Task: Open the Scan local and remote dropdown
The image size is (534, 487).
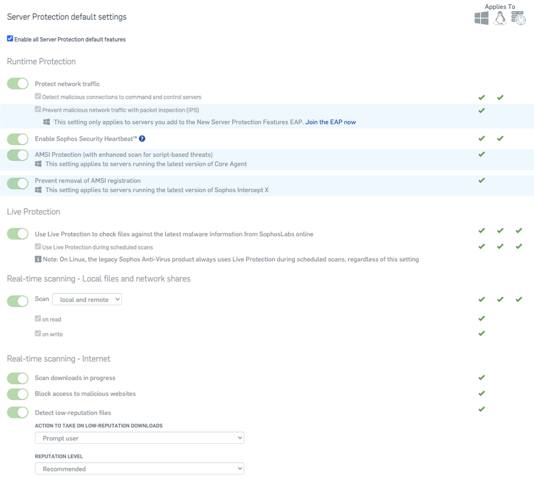Action: pos(87,299)
